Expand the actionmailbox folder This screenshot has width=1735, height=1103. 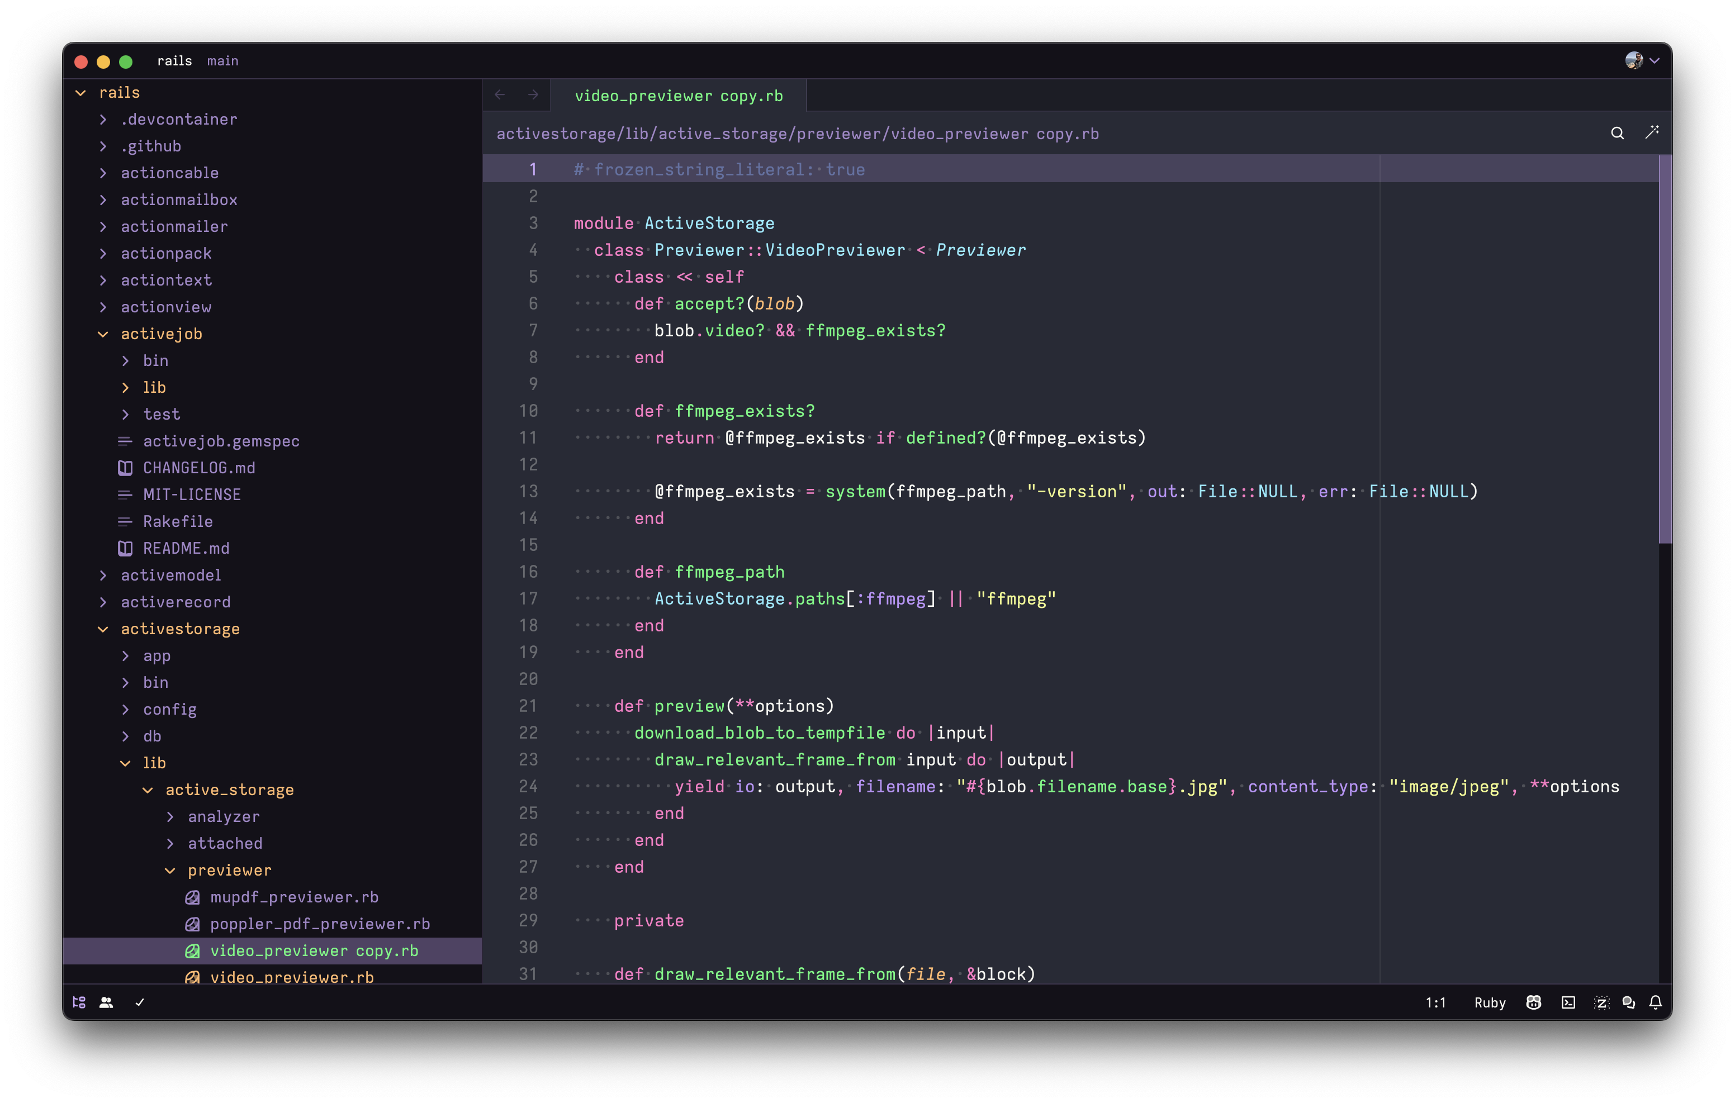[x=179, y=199]
